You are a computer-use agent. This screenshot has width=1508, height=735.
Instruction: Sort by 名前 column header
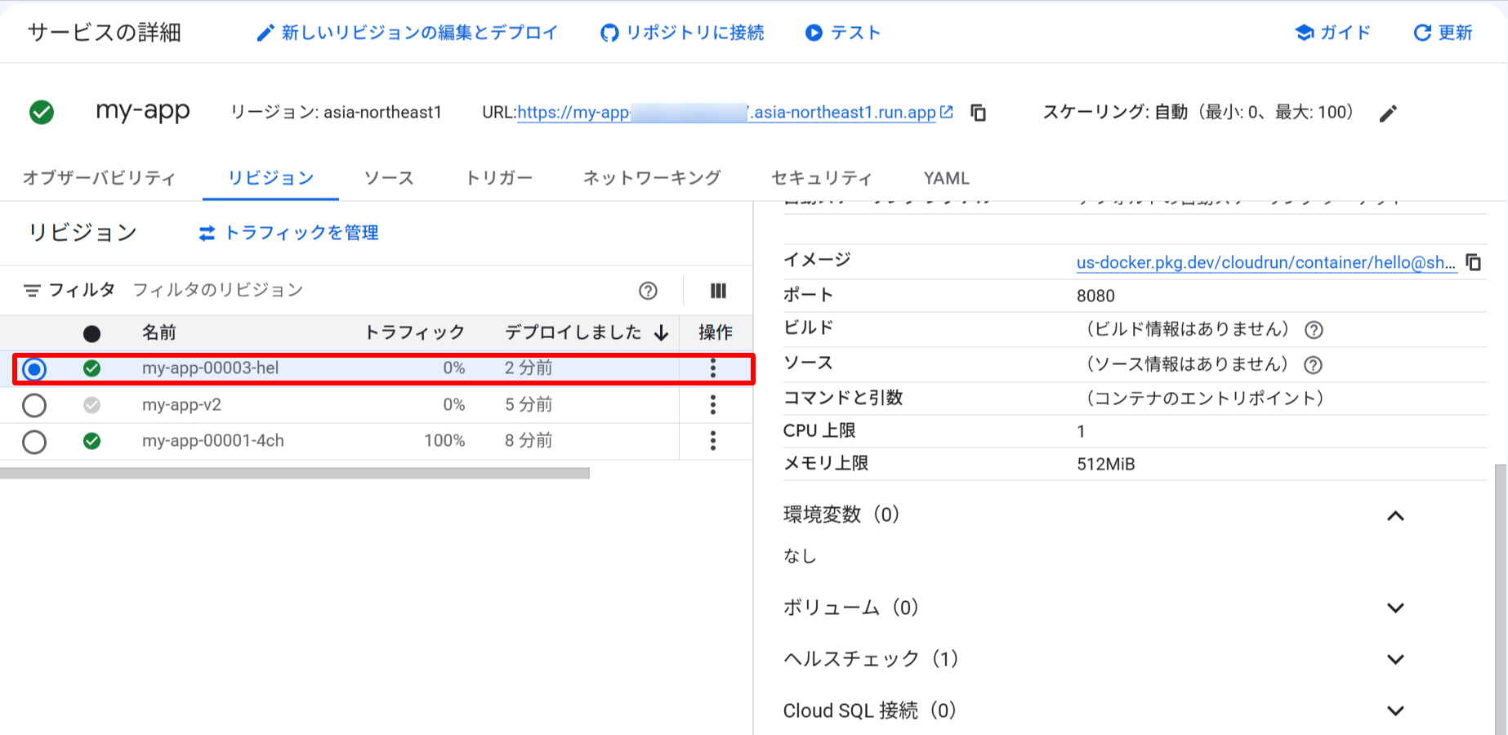(159, 332)
